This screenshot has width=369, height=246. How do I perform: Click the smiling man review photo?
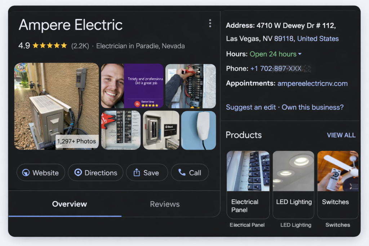(x=112, y=86)
